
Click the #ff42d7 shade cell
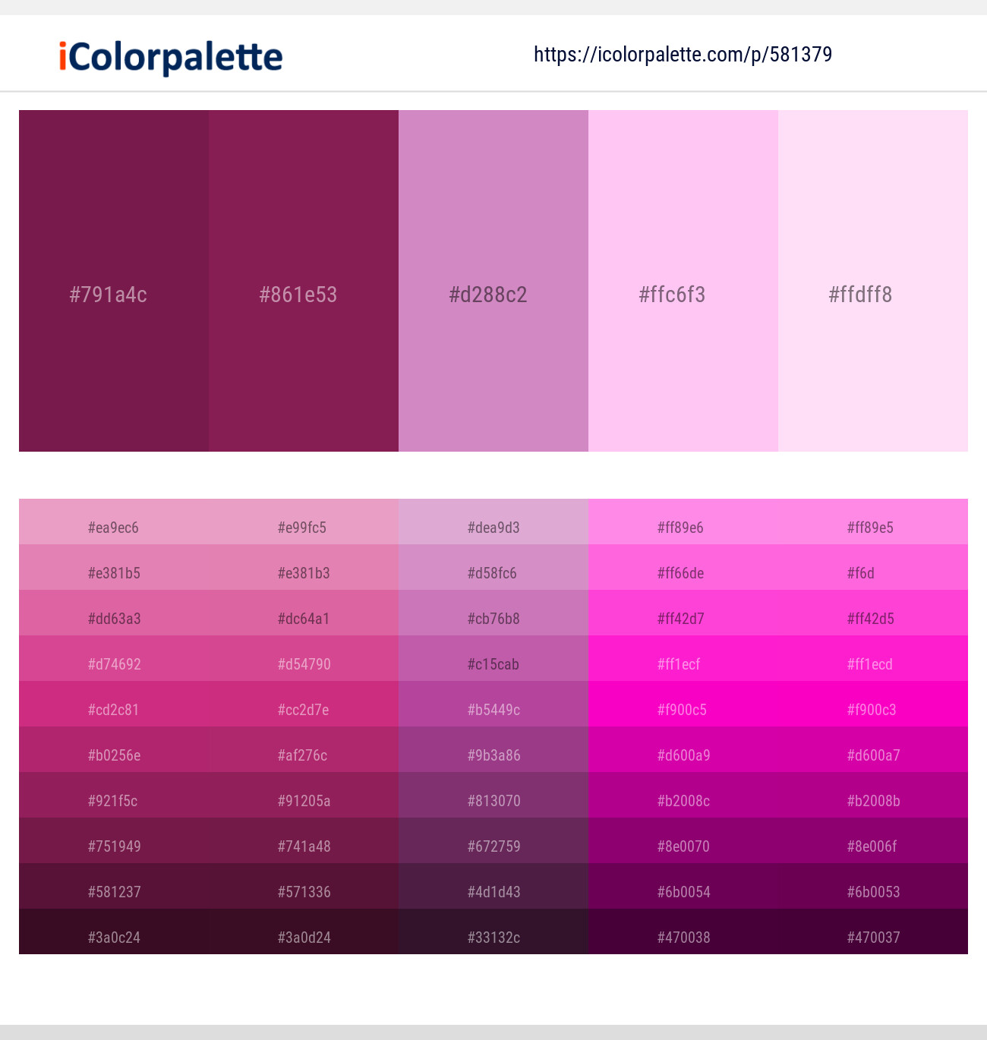coord(682,618)
